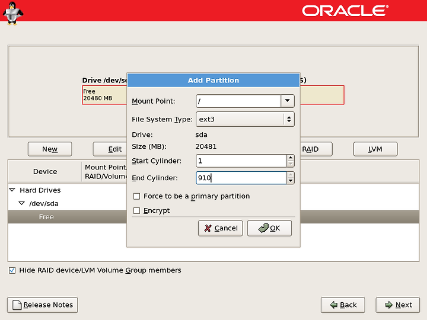The width and height of the screenshot is (427, 320).
Task: Decrease the Start Cylinder value
Action: [291, 164]
